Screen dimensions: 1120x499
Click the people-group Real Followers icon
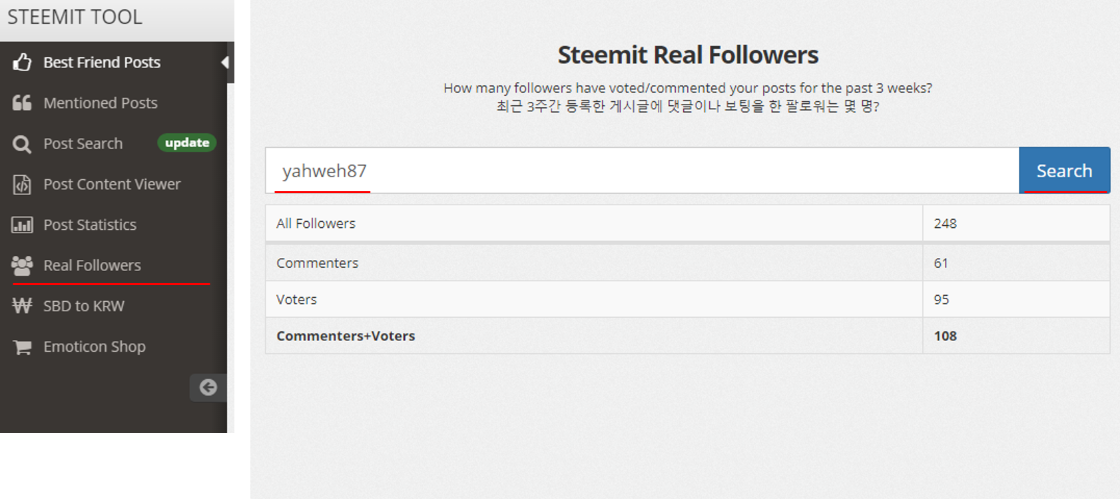(22, 265)
